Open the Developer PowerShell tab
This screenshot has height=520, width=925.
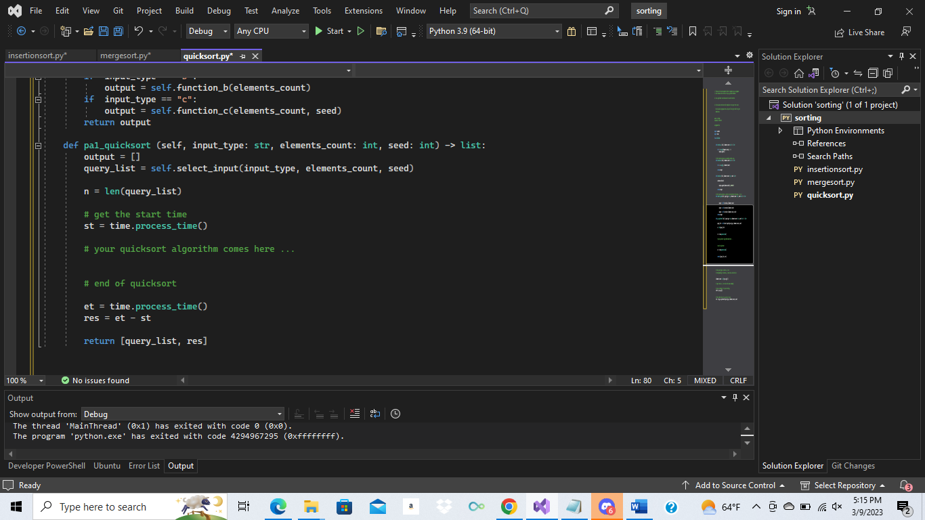[47, 466]
